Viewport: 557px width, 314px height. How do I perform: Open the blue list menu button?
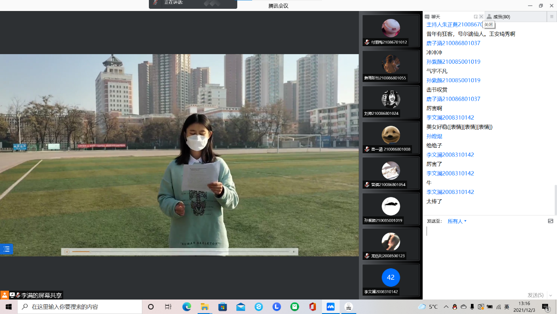point(6,249)
